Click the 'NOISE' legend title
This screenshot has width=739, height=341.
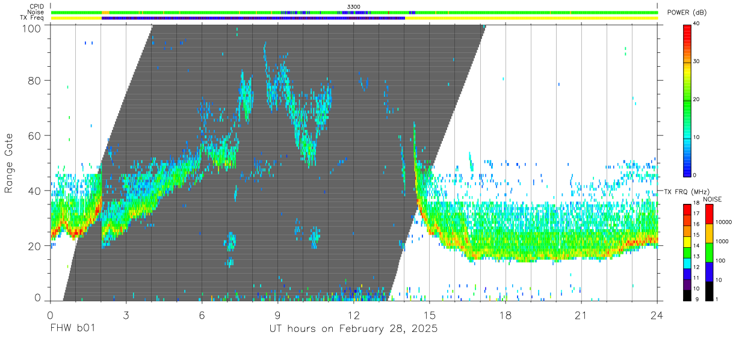pyautogui.click(x=713, y=199)
